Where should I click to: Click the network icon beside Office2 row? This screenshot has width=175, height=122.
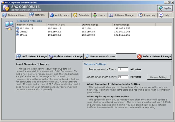click(18, 31)
